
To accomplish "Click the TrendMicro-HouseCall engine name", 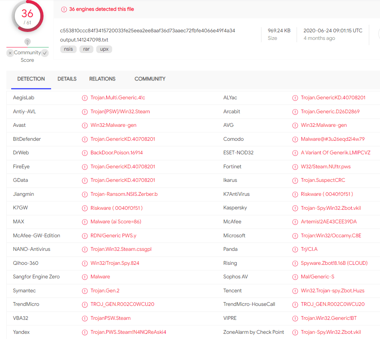I will pyautogui.click(x=249, y=304).
